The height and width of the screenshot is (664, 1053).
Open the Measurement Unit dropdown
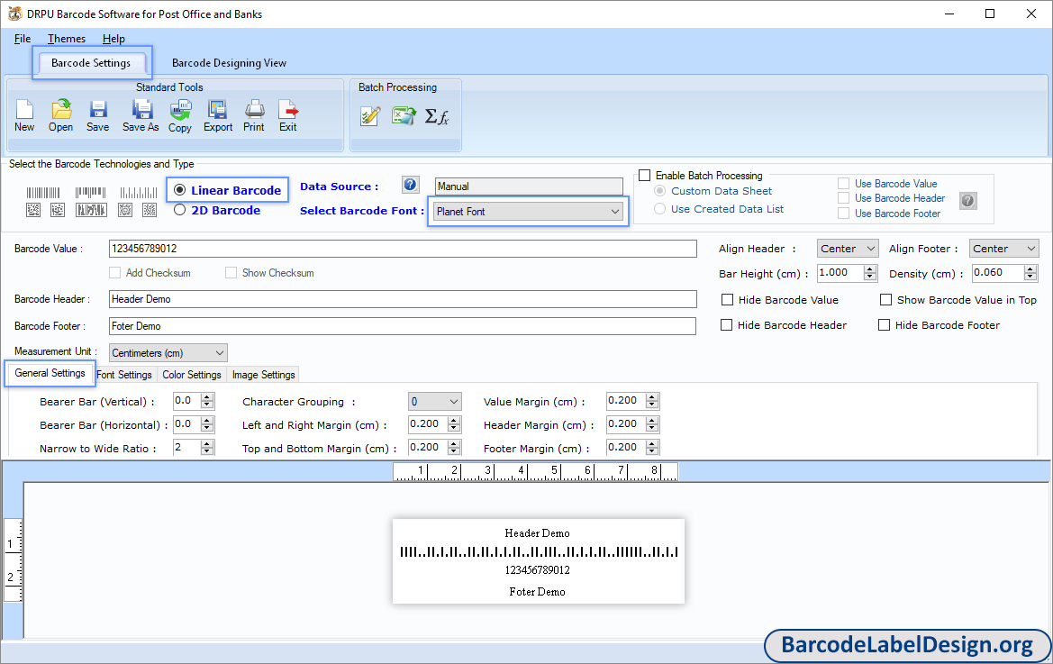pyautogui.click(x=168, y=352)
